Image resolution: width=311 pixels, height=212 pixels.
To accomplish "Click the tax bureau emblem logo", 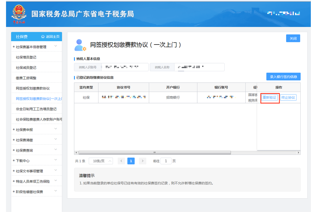I will click(19, 14).
